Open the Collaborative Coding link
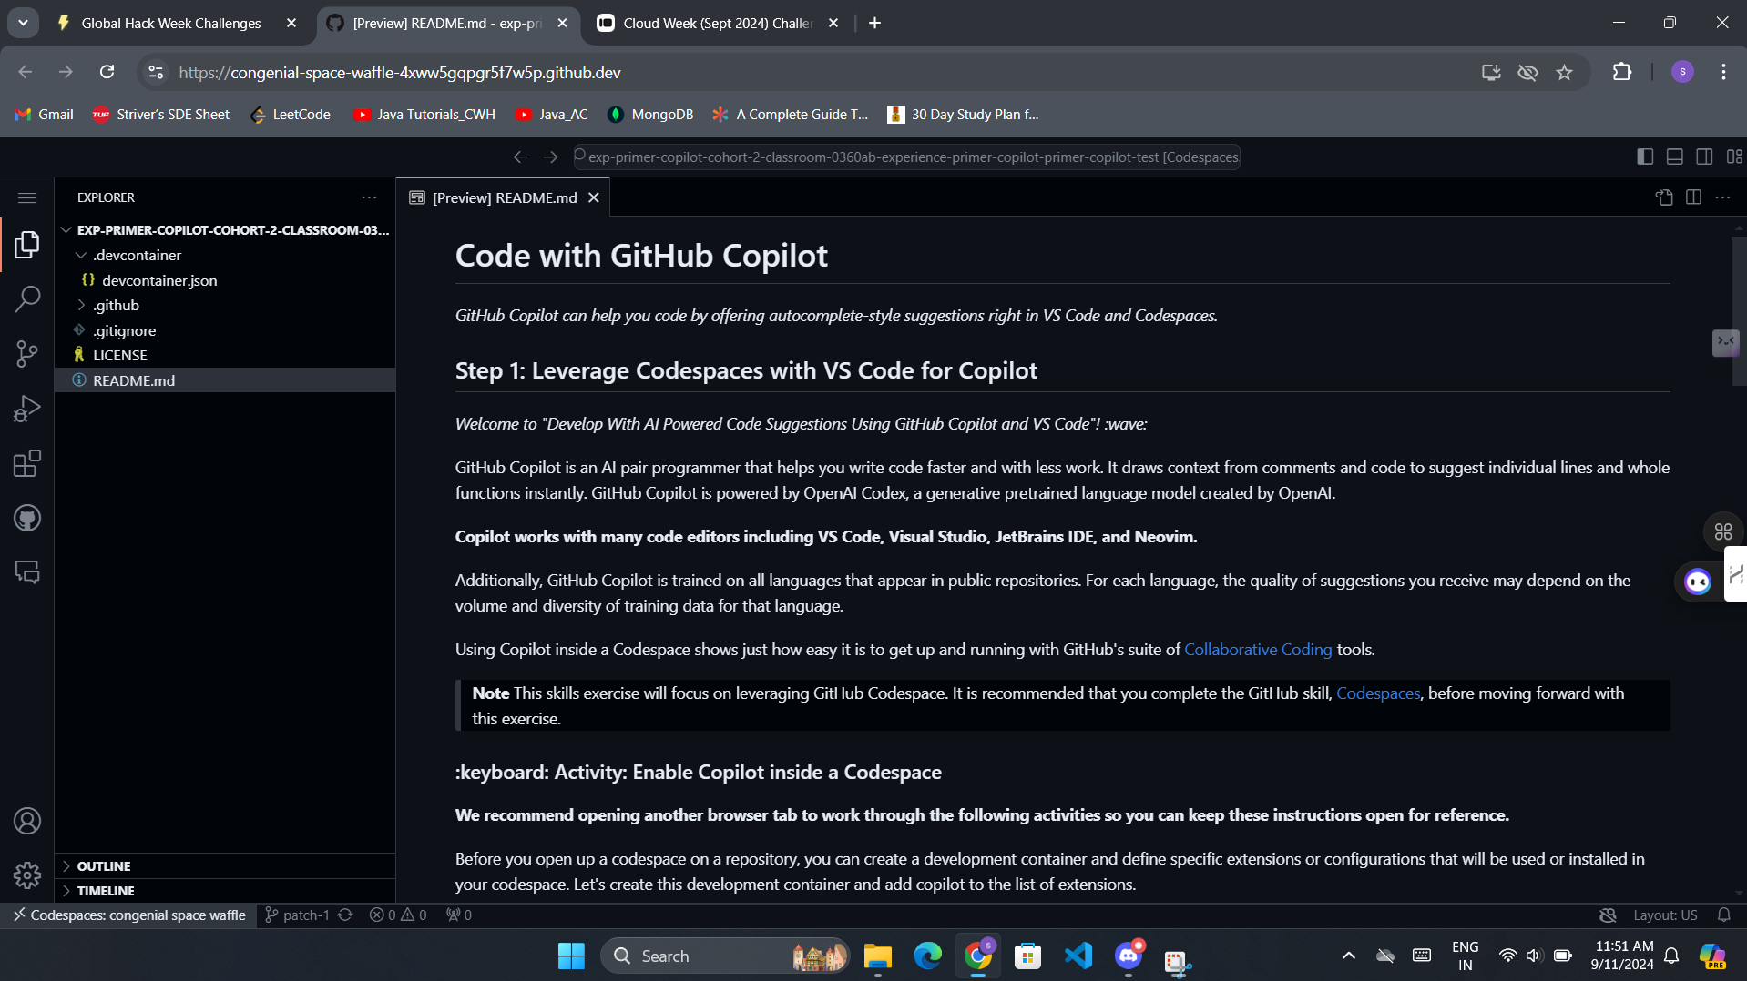 click(1258, 649)
